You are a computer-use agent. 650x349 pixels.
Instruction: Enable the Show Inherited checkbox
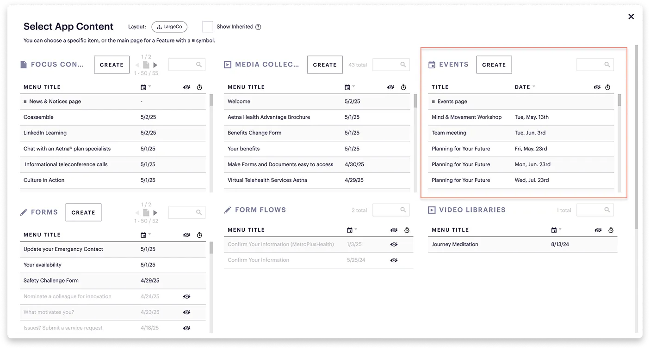tap(208, 27)
